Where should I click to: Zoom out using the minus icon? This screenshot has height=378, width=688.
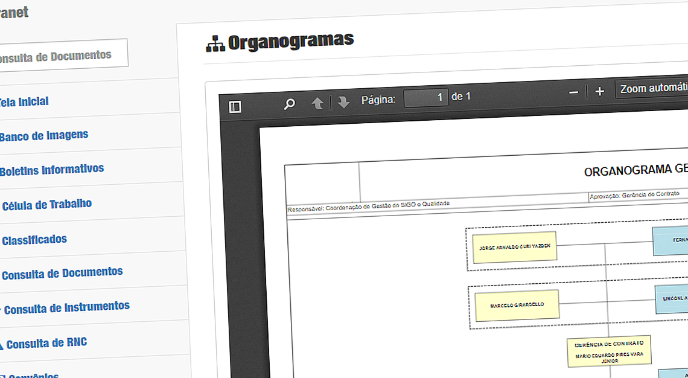(573, 92)
